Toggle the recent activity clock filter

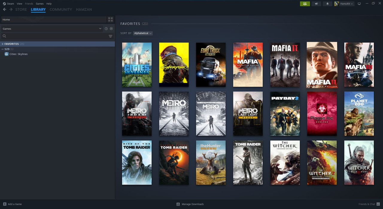coord(106,29)
